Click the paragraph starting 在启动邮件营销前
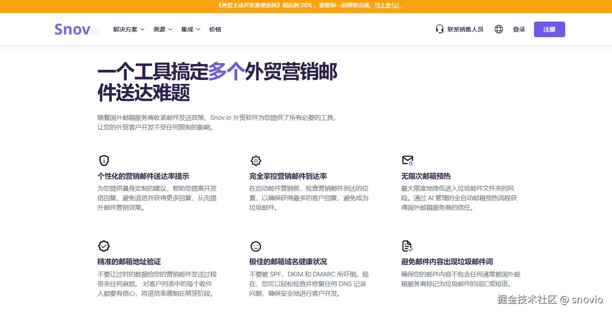 [309, 198]
